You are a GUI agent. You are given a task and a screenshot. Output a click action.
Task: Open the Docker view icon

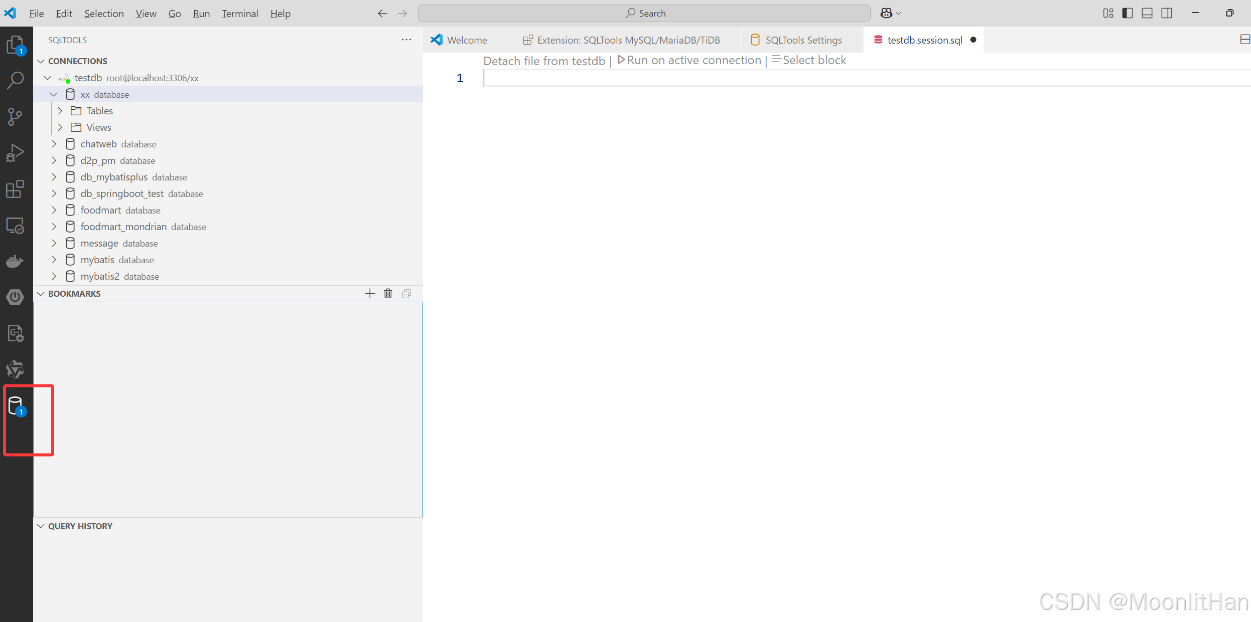pos(15,261)
